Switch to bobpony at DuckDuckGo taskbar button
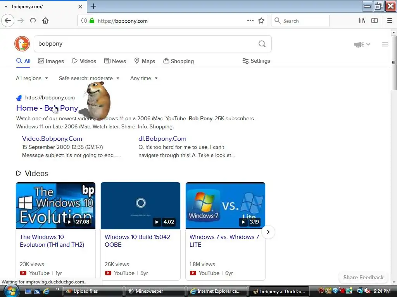 279,291
